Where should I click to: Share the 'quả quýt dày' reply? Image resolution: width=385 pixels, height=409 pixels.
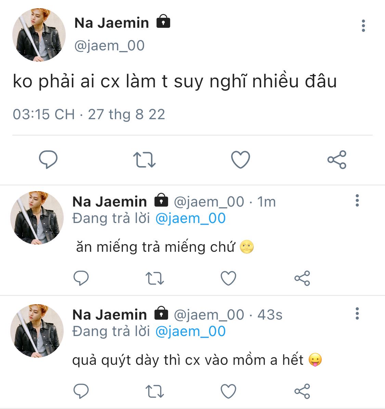pos(302,391)
